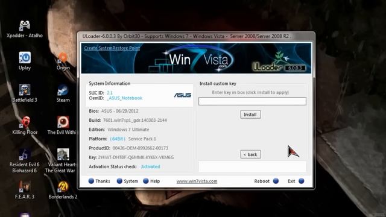Click the blue Reboot orb button
This screenshot has height=217, width=386.
[276, 181]
